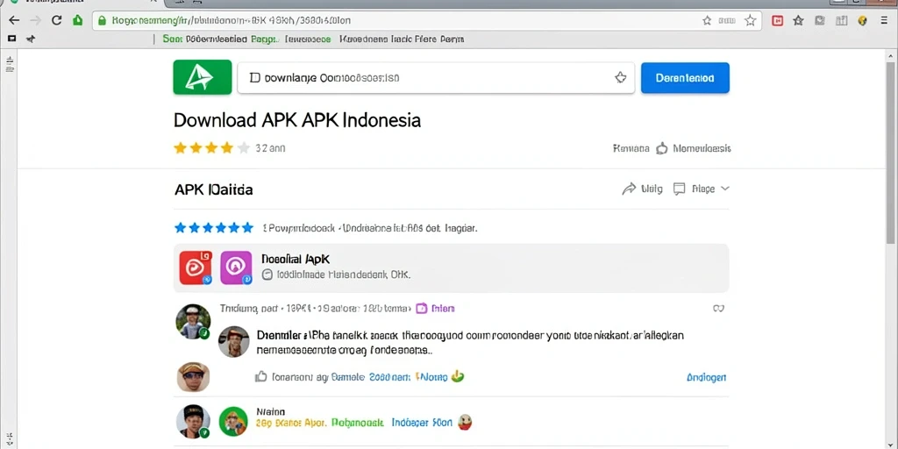The height and width of the screenshot is (449, 898).
Task: Click first commenter avatar with hat
Action: (193, 321)
